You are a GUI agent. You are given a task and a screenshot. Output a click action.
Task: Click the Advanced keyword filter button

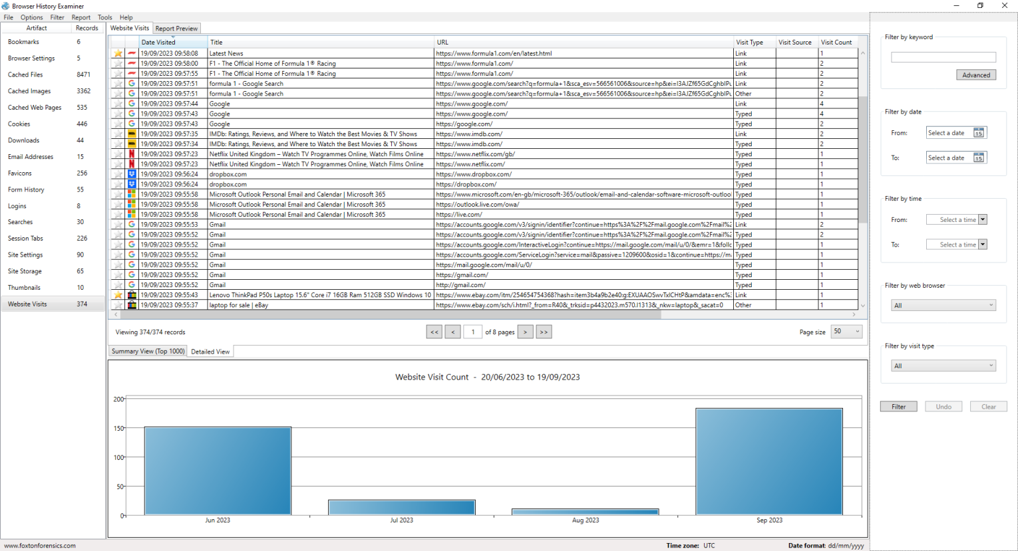976,74
